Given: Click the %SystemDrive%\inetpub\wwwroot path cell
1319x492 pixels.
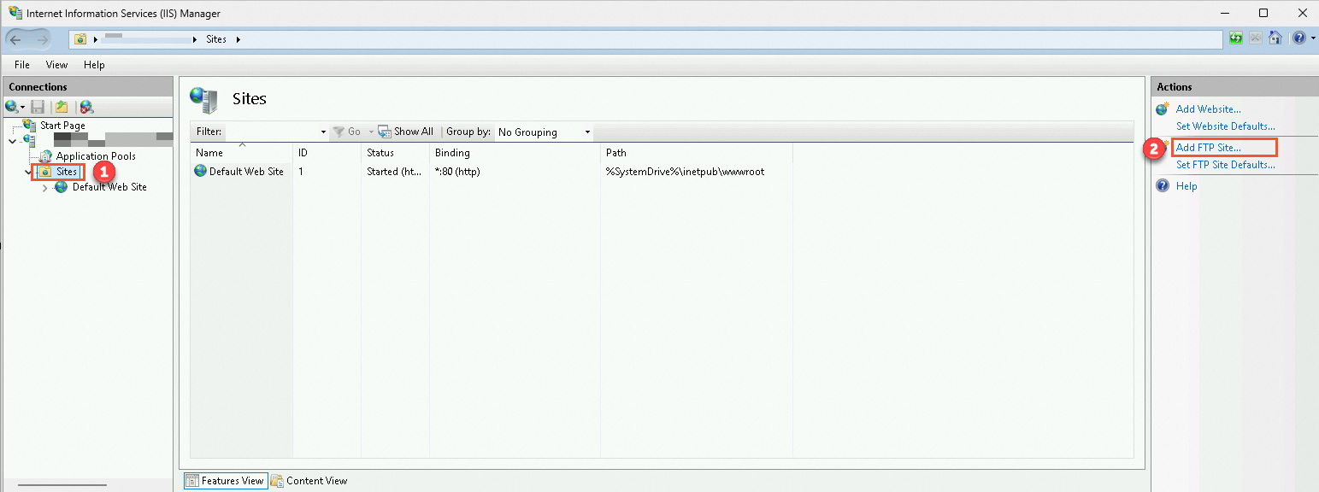Looking at the screenshot, I should pyautogui.click(x=685, y=172).
